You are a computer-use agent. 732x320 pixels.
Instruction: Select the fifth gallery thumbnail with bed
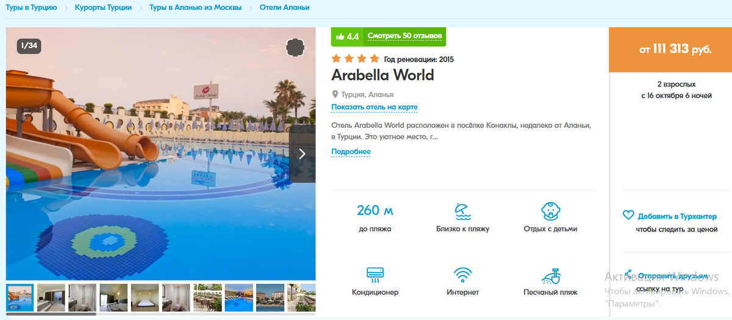[145, 297]
